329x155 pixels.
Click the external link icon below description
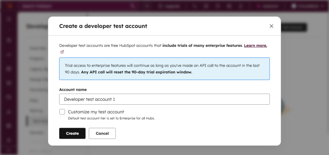coord(62,52)
